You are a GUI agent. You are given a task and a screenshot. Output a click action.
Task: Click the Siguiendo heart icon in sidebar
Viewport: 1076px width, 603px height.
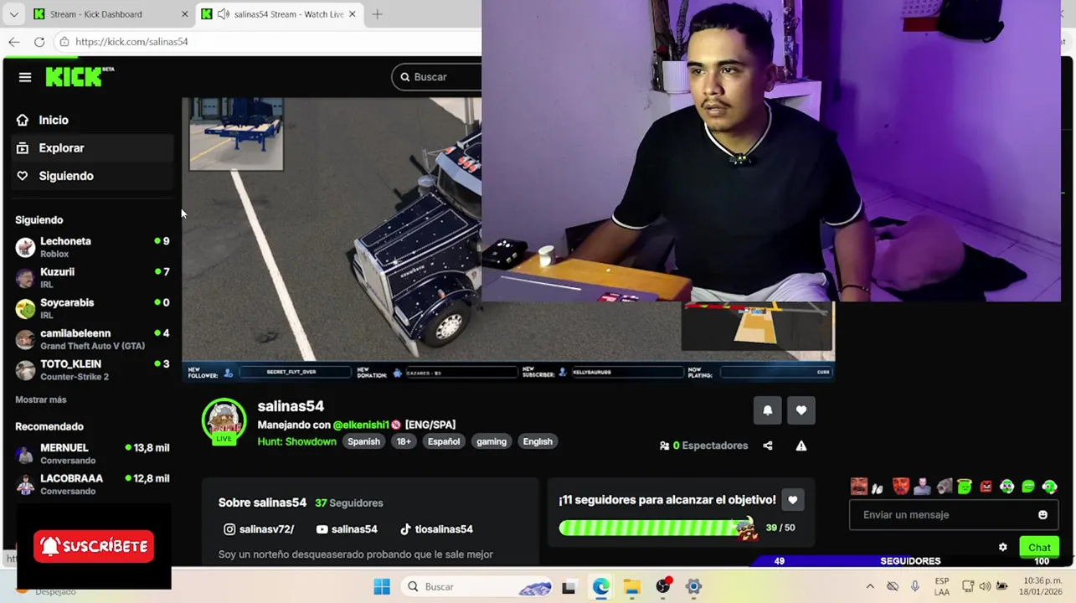23,176
